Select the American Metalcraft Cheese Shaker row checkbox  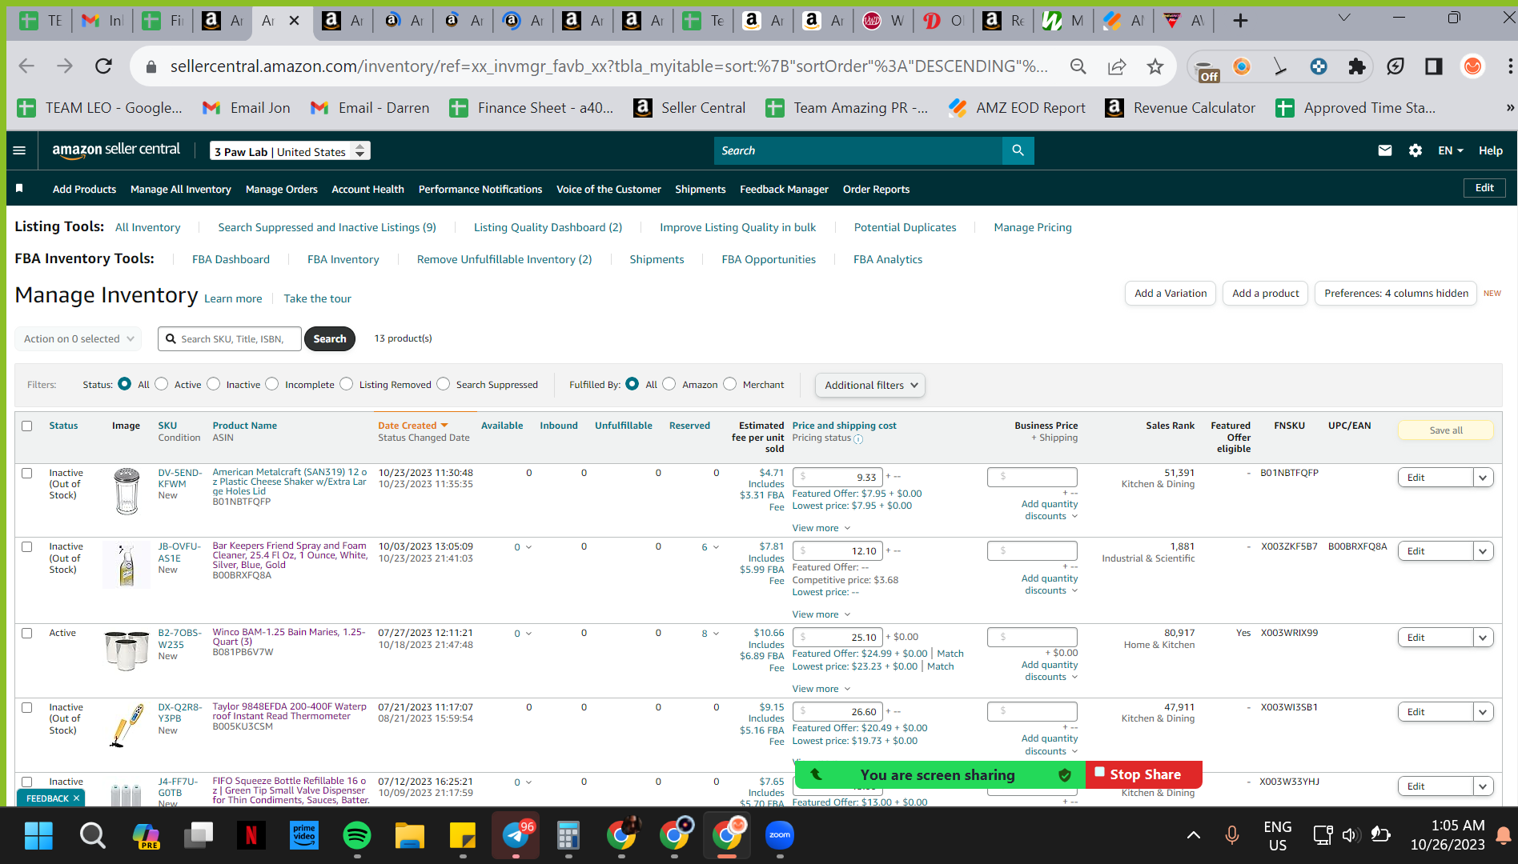click(27, 473)
